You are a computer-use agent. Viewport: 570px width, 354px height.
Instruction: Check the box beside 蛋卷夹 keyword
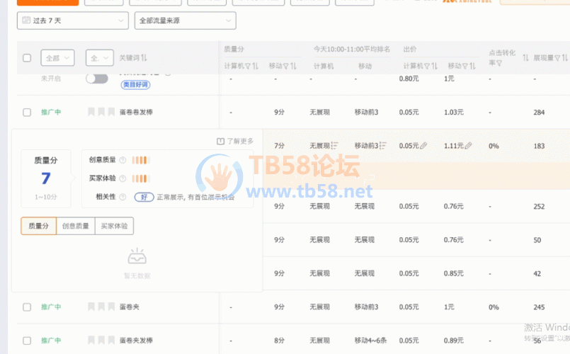click(27, 307)
